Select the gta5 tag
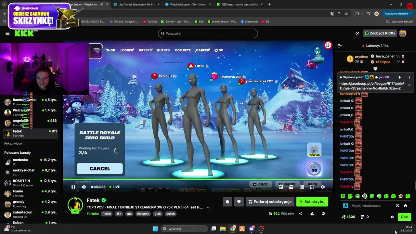Image resolution: width=416 pixels, height=234 pixels. 158,214
